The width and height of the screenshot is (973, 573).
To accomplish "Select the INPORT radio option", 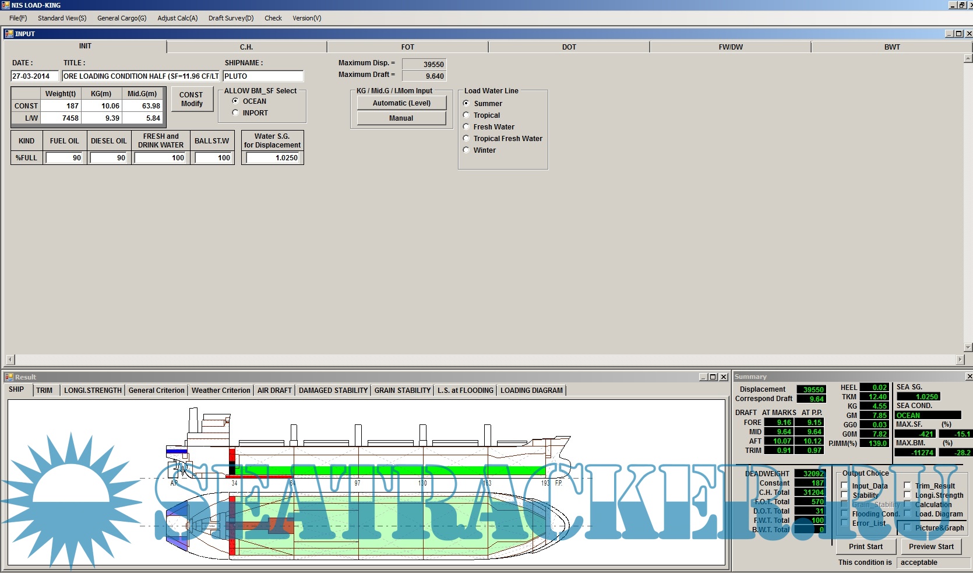I will click(235, 113).
